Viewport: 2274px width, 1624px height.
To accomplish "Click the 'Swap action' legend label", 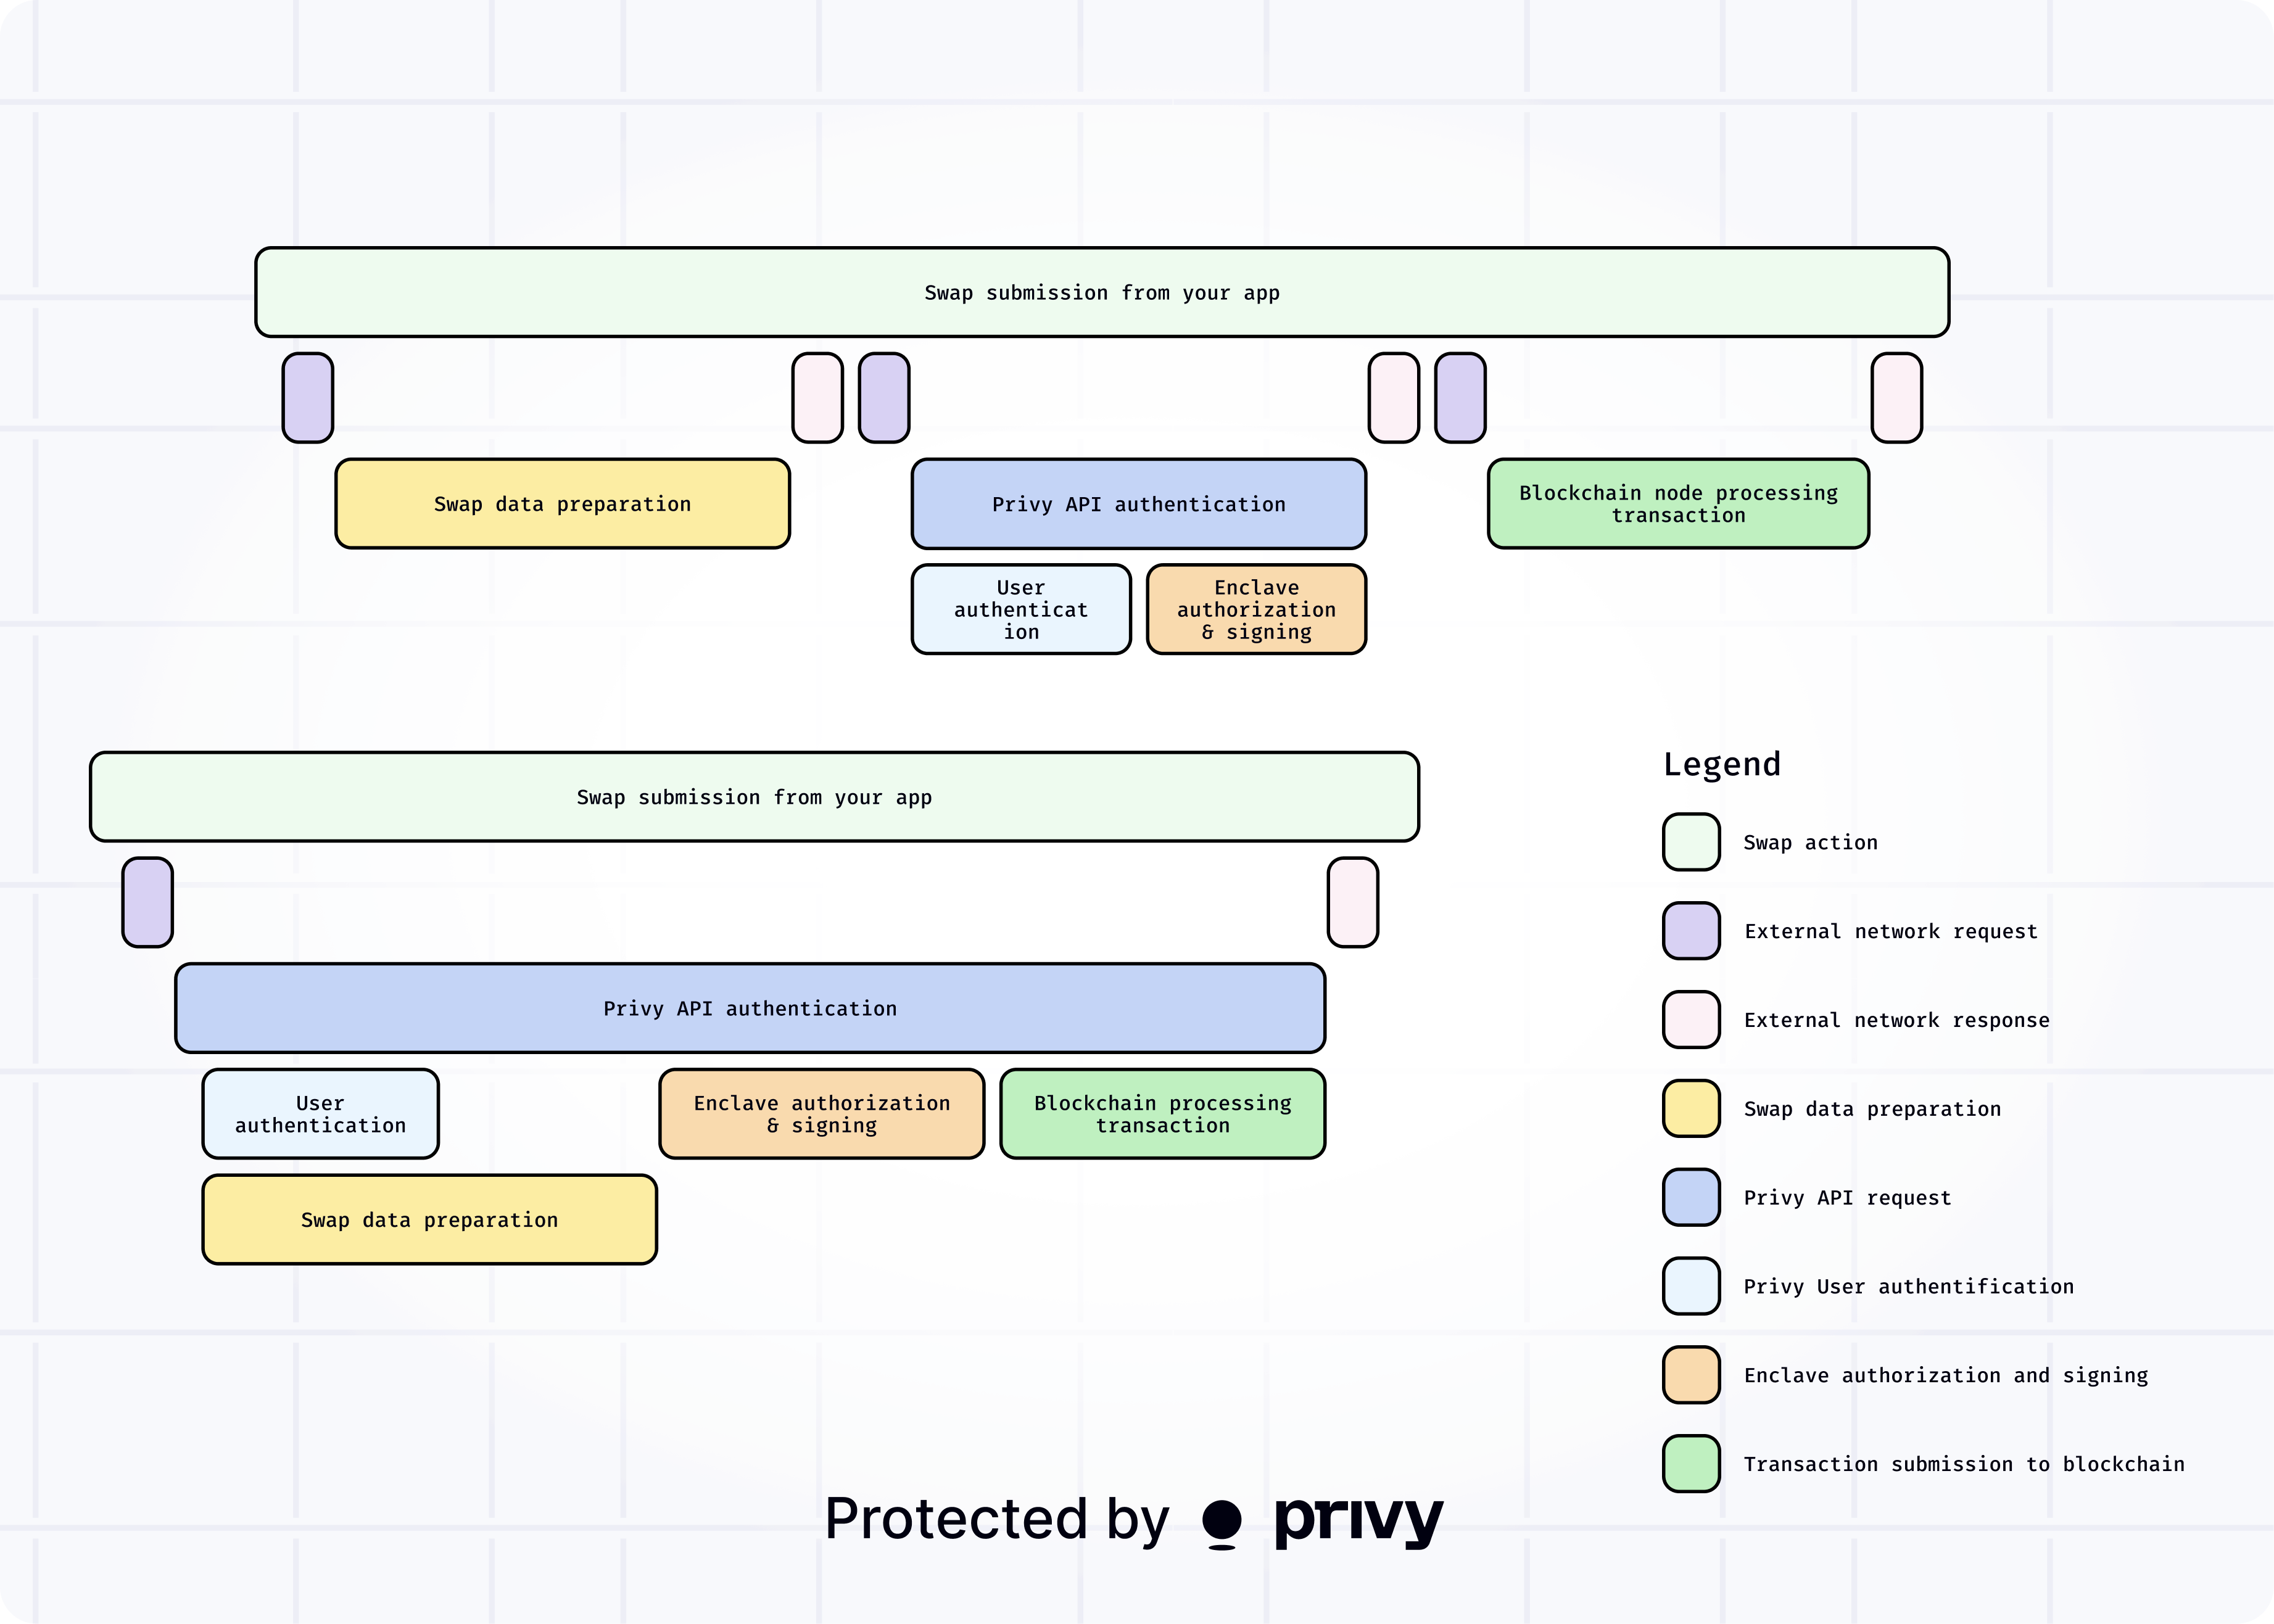I will [1810, 843].
